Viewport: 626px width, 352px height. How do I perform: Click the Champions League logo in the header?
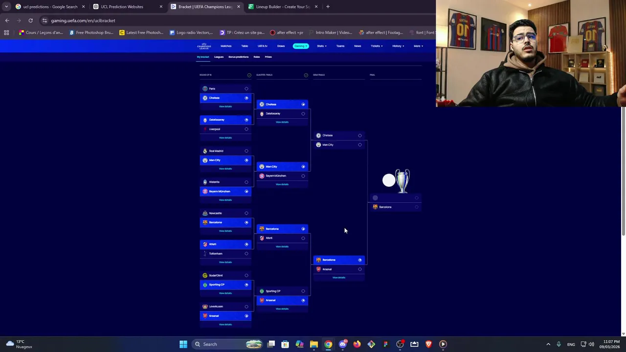[x=204, y=46]
